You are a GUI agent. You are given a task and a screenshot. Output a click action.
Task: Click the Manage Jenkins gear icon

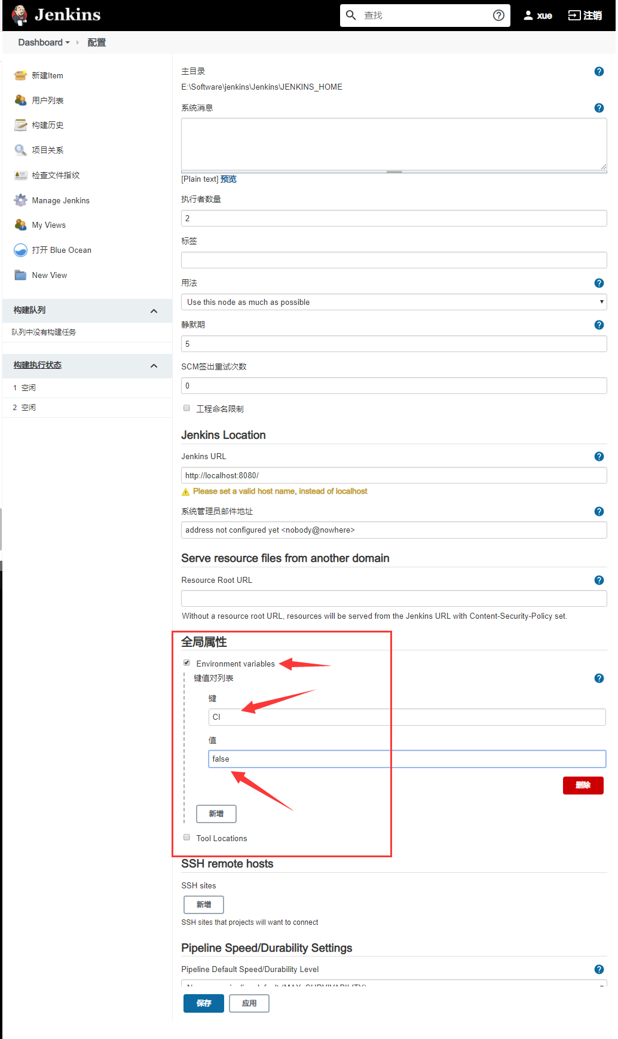[20, 200]
